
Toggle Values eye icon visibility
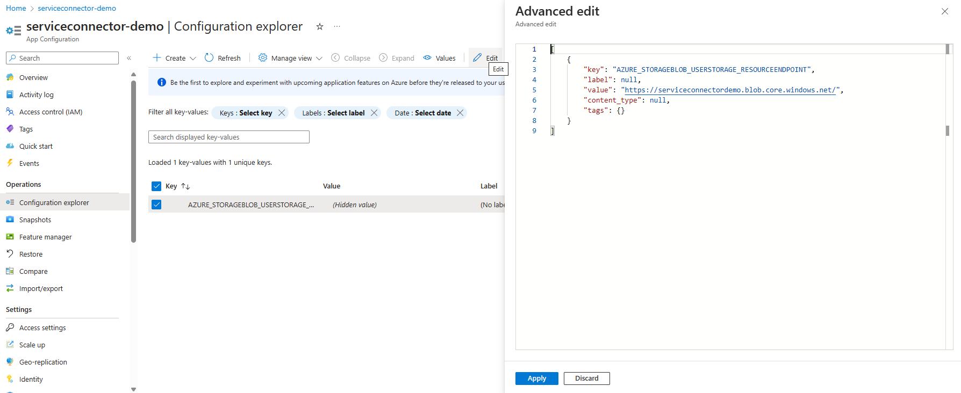(x=427, y=58)
